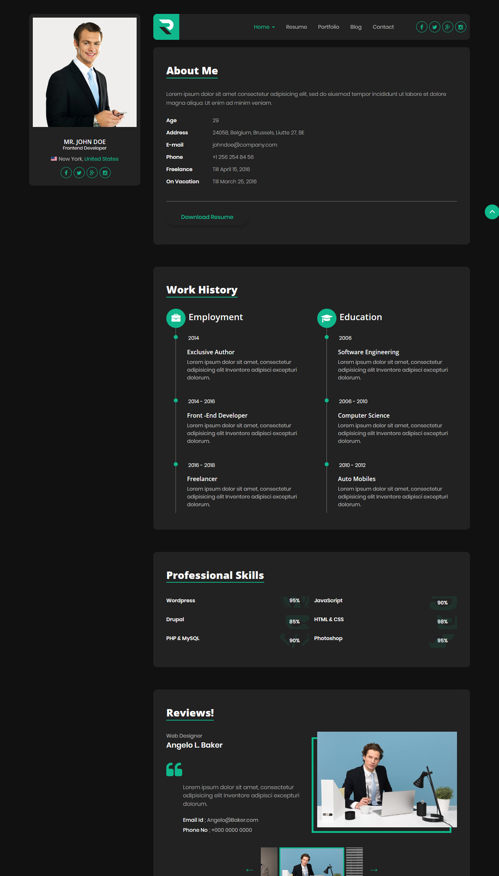
Task: Click Google Plus icon in top navigation
Action: [447, 27]
